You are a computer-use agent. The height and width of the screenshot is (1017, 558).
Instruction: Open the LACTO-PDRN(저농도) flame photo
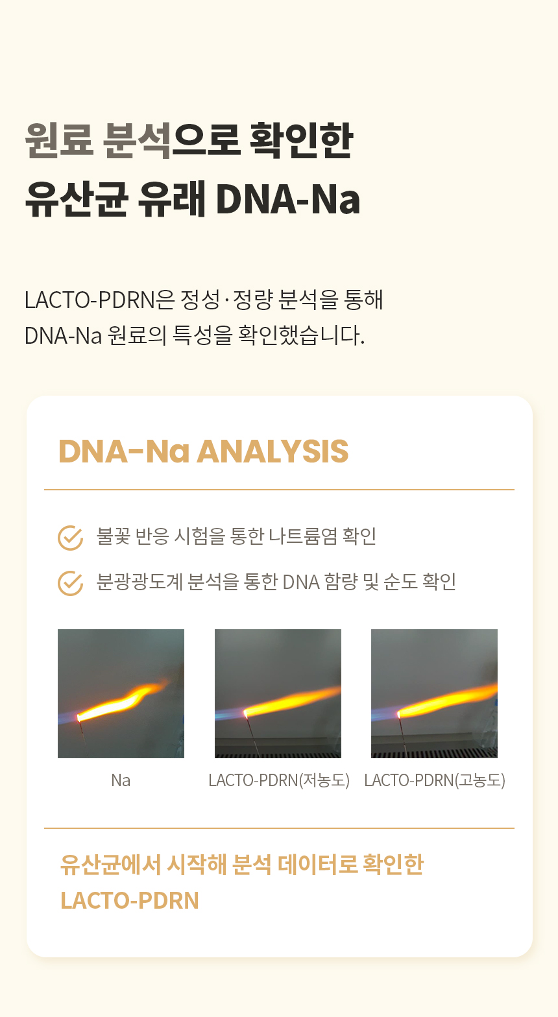pos(278,693)
